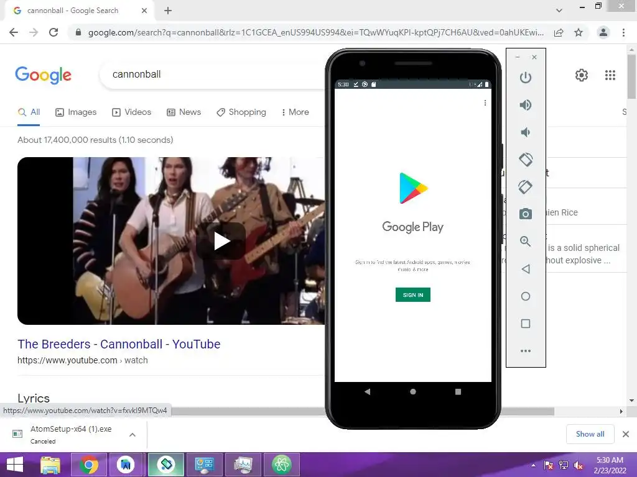Open a new Chrome tab
The height and width of the screenshot is (477, 637).
tap(168, 11)
